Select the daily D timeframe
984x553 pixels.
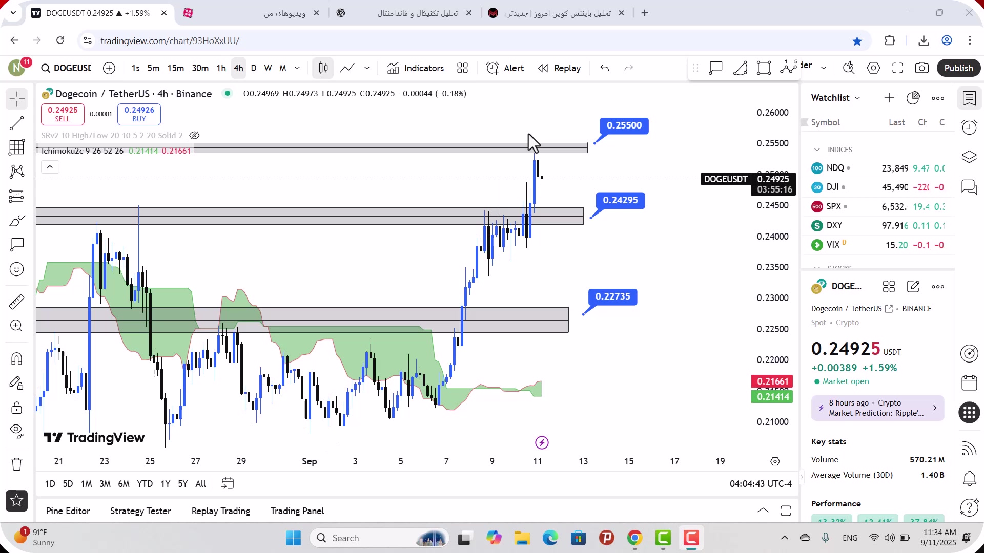tap(254, 68)
